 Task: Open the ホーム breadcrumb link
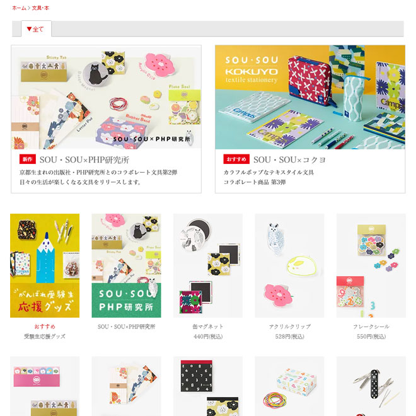click(x=19, y=8)
